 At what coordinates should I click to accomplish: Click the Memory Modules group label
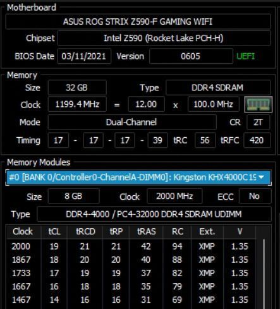click(x=39, y=162)
